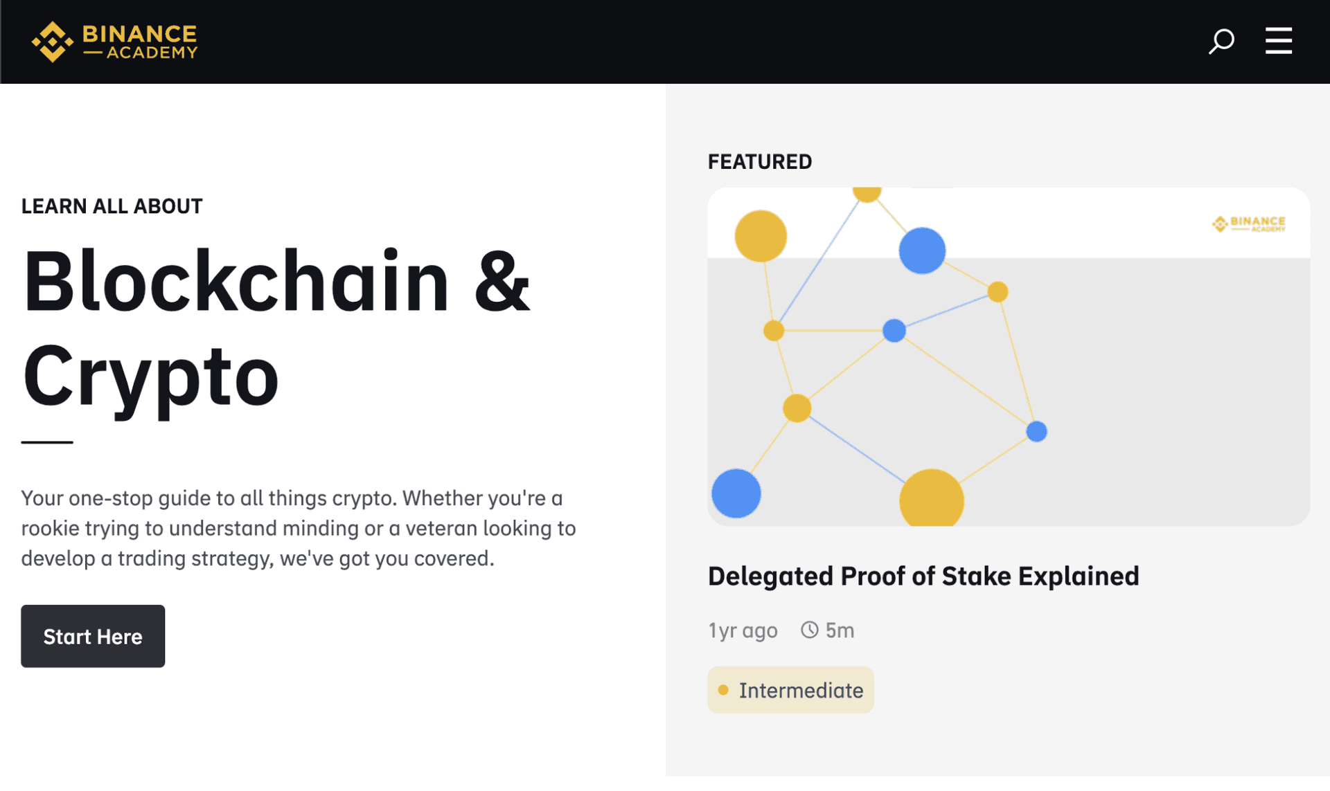Screen dimensions: 1330x791
Task: Click a yellow node in the network graphic
Action: (761, 236)
